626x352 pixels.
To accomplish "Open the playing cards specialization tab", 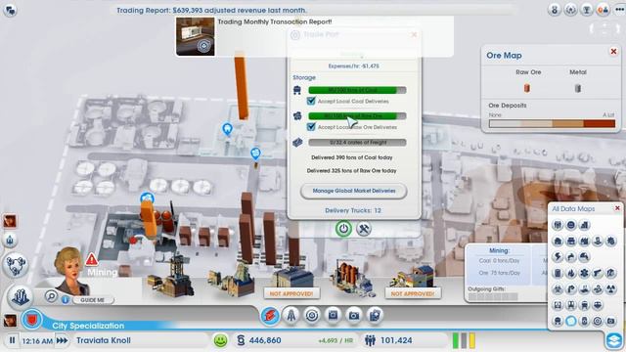I will 375,315.
